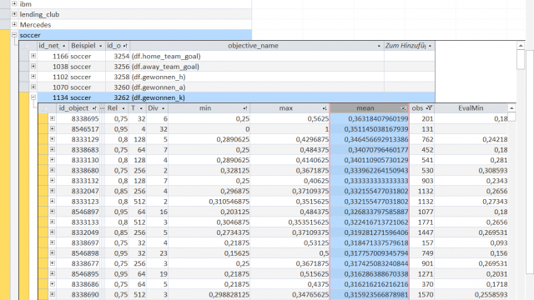534x300 pixels.
Task: Expand row 1038 df.away_team_goal
Action: (33, 67)
